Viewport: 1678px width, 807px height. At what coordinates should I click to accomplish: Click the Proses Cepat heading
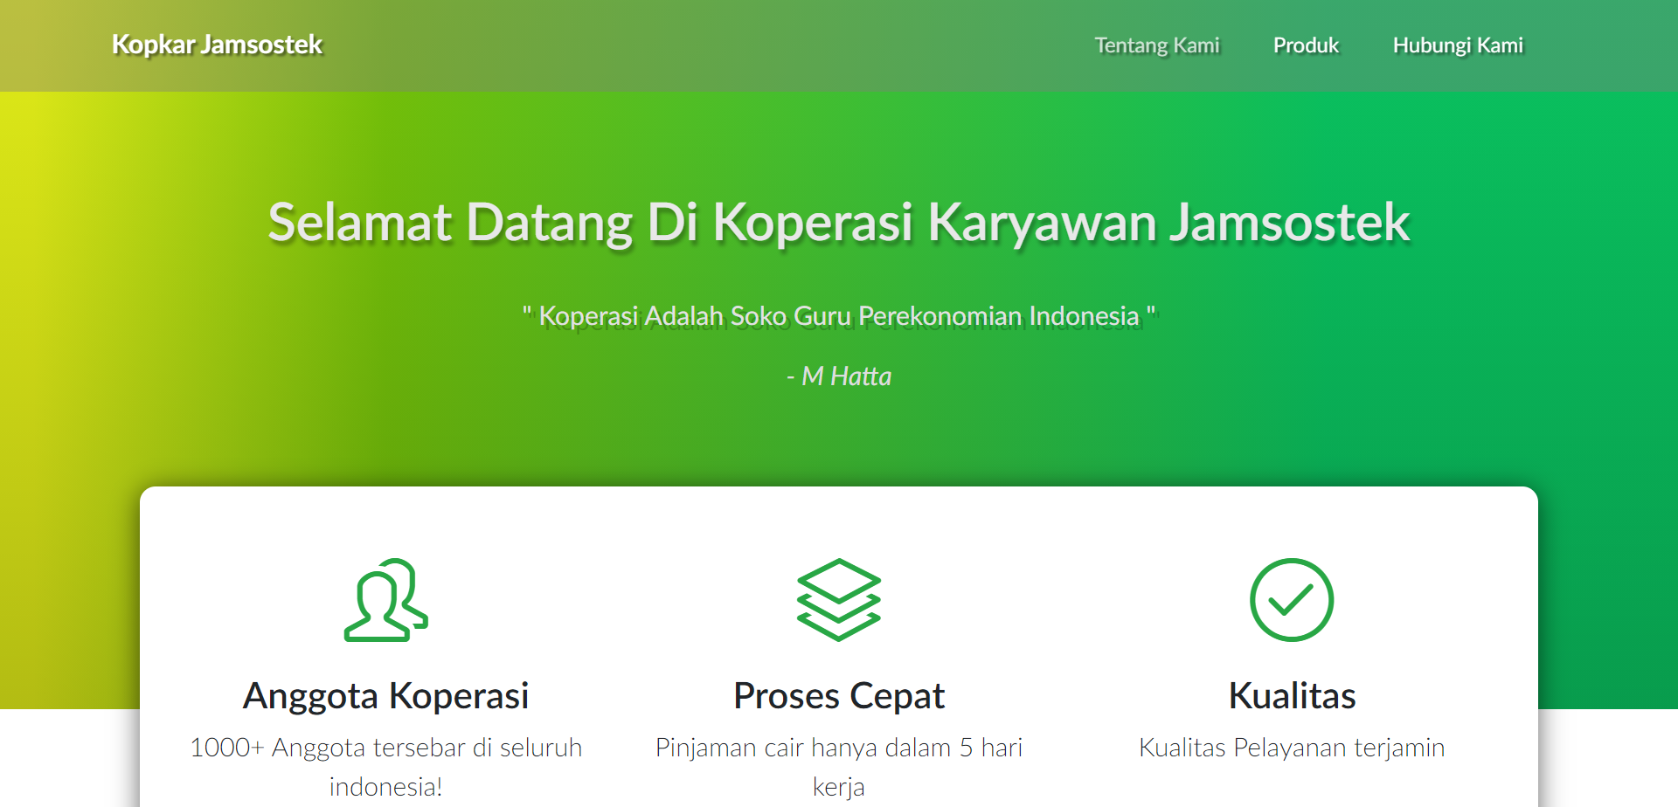tap(838, 694)
